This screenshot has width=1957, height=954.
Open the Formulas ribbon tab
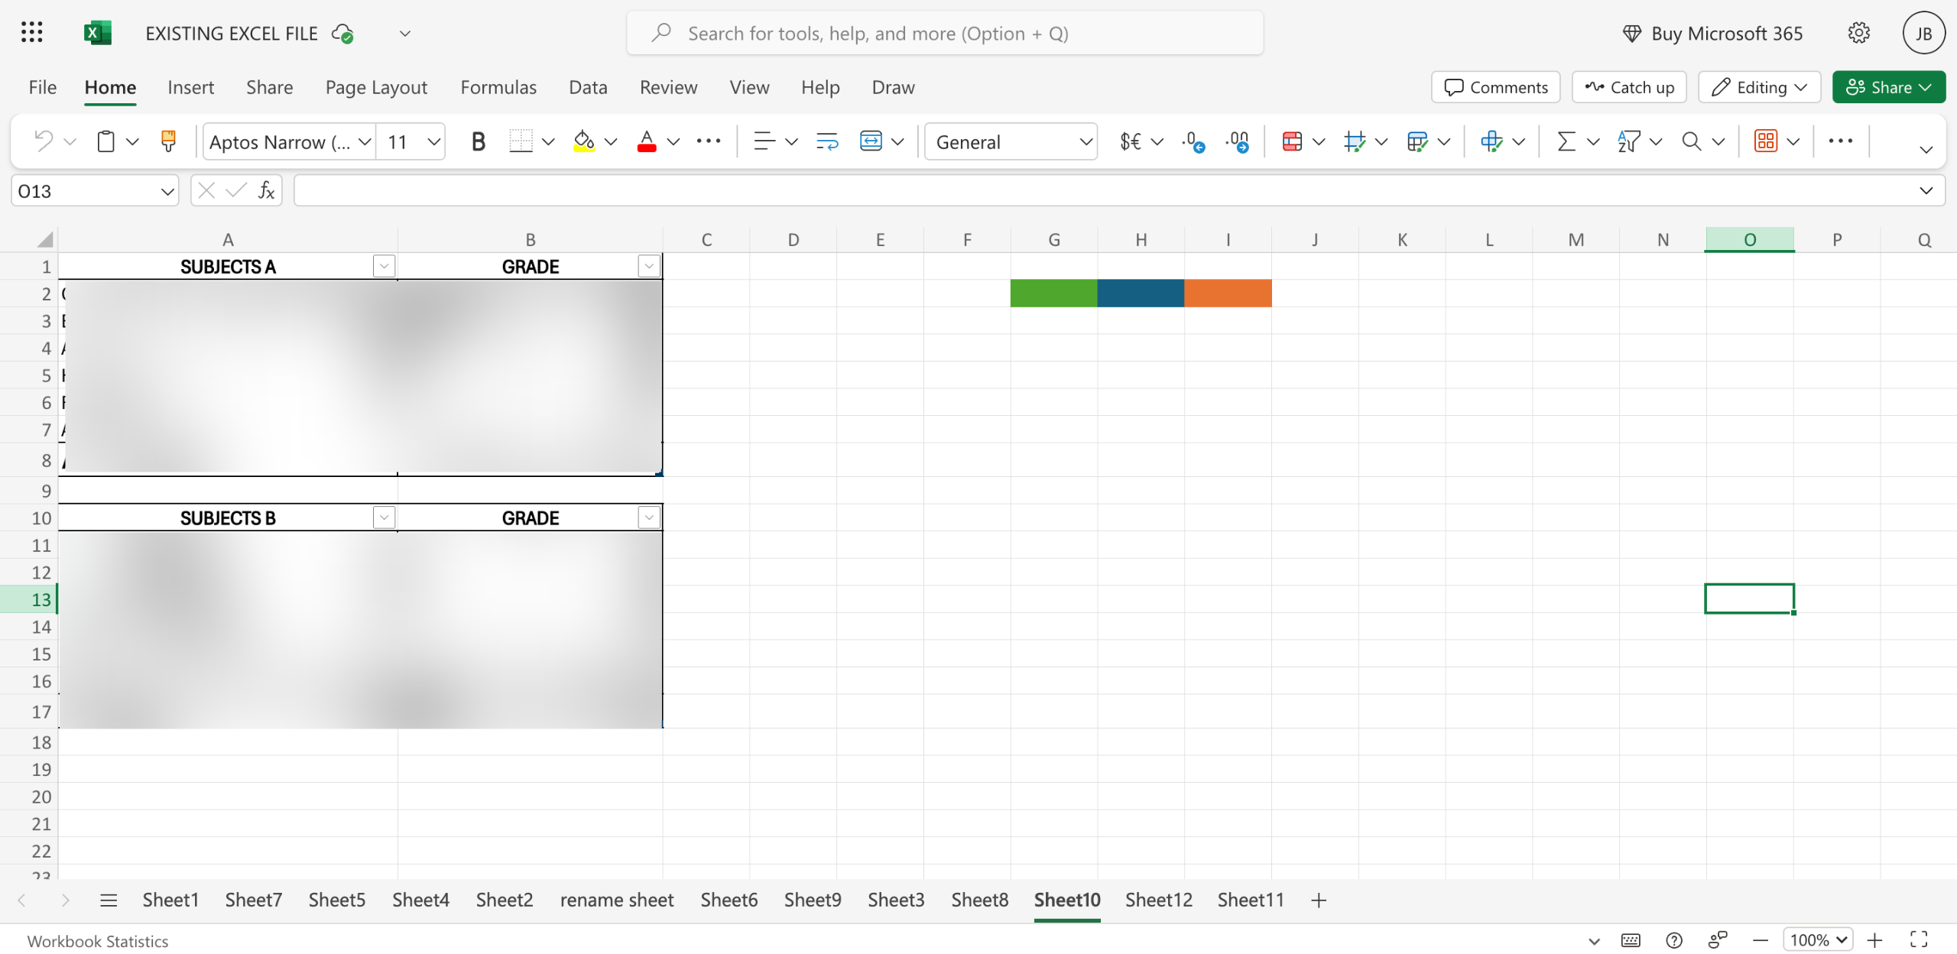pos(498,87)
